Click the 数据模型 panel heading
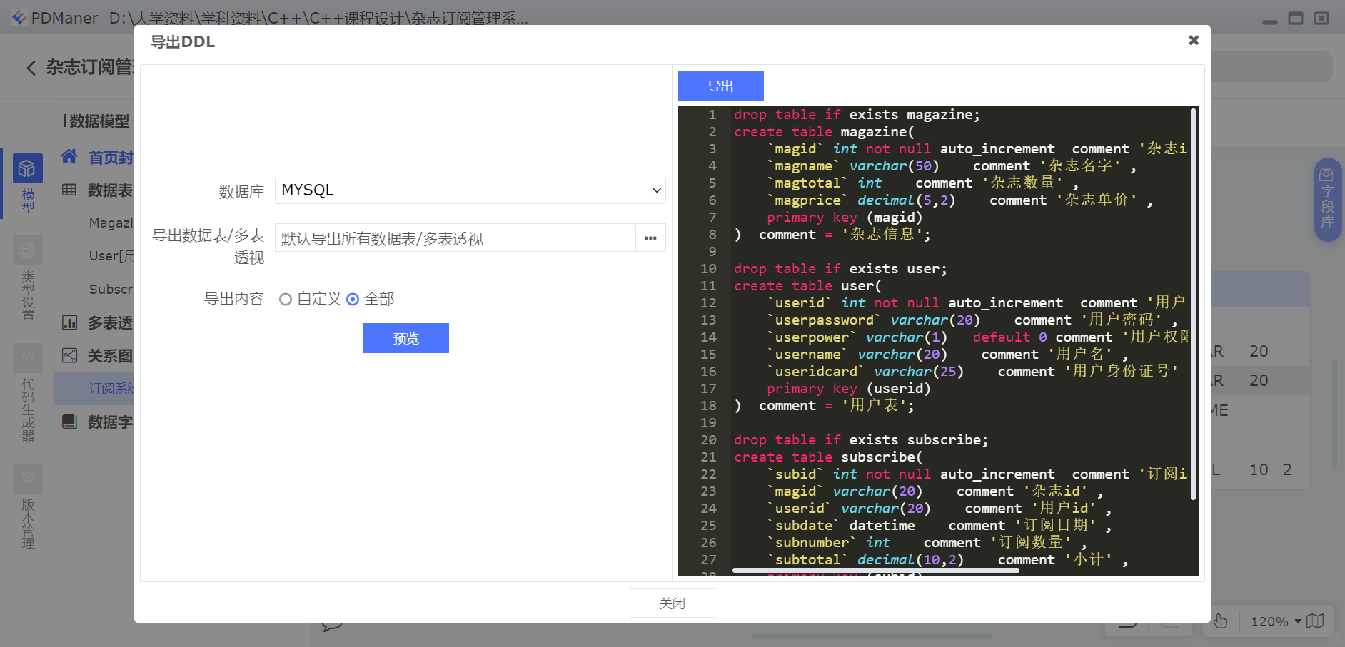This screenshot has height=647, width=1345. coord(99,121)
